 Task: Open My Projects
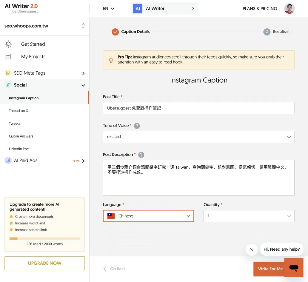click(x=33, y=57)
